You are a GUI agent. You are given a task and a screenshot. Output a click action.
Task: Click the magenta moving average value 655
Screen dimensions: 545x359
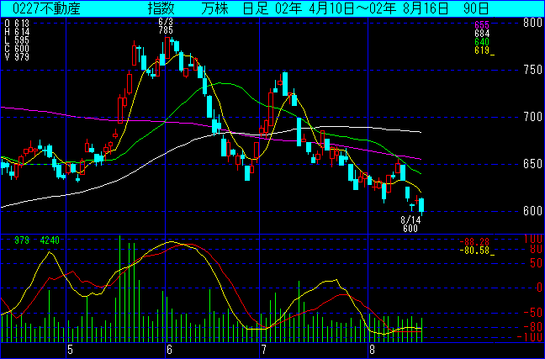482,25
